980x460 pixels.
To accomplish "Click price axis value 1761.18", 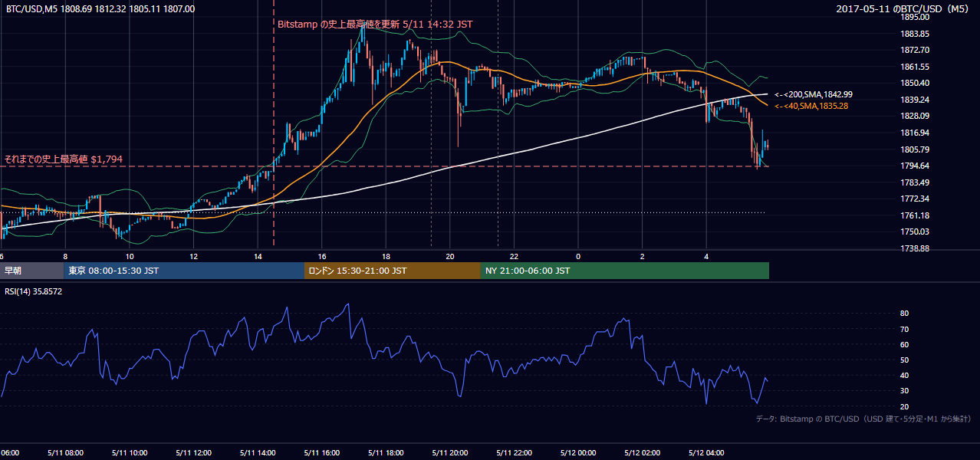I will point(916,215).
